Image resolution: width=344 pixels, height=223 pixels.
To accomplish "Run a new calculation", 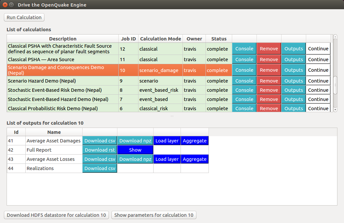I will click(24, 17).
